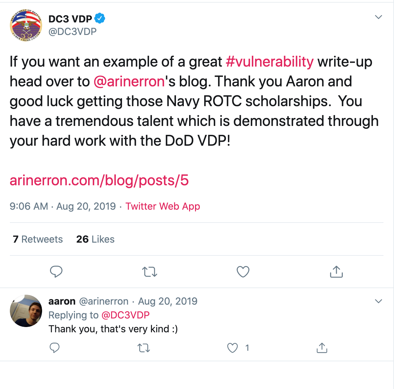This screenshot has width=394, height=389.
Task: Click the @DC3VDP mention in reply
Action: click(125, 315)
